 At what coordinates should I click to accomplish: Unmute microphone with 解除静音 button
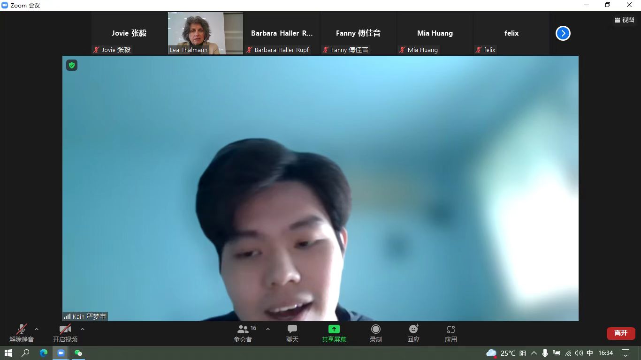tap(22, 333)
